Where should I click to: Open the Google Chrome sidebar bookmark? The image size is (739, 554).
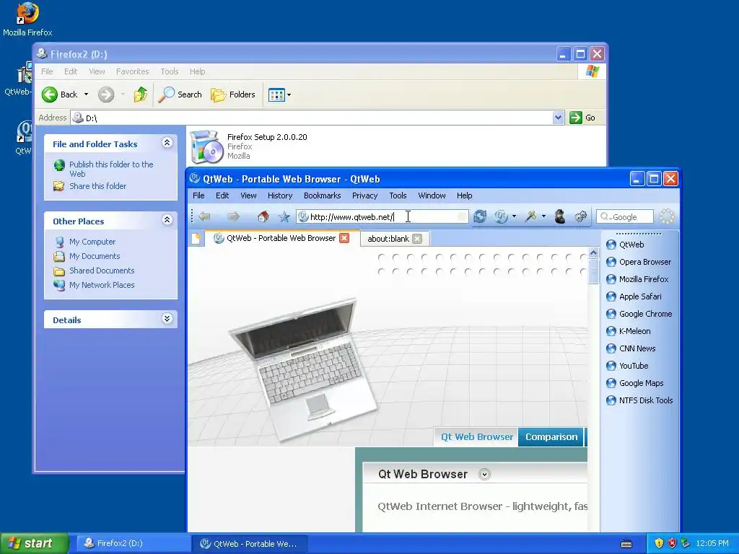639,314
